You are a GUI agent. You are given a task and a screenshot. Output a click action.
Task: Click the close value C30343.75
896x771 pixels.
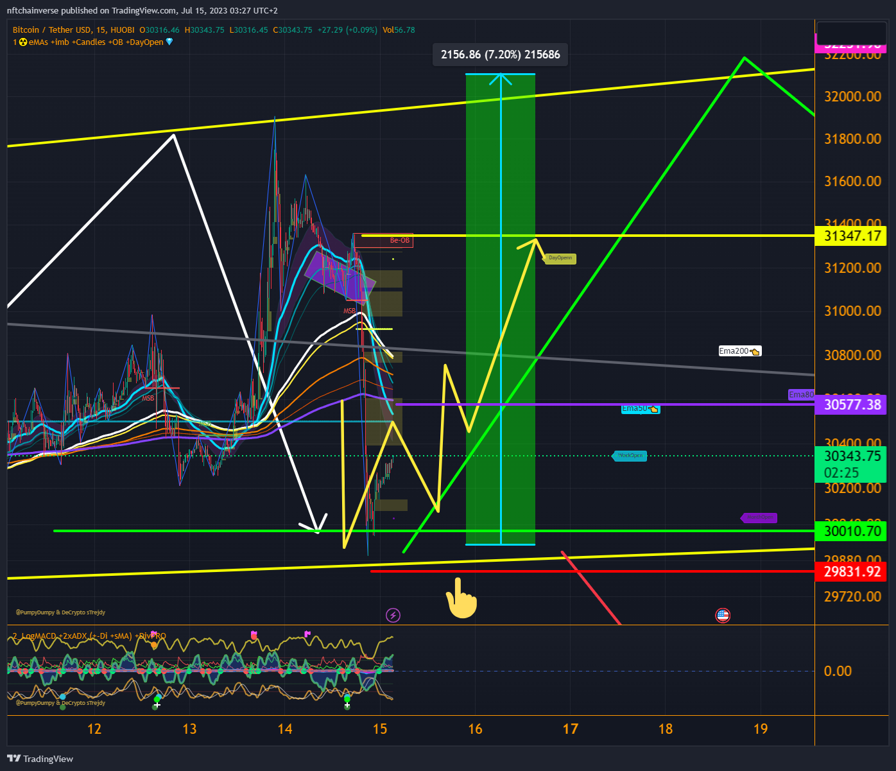(292, 30)
